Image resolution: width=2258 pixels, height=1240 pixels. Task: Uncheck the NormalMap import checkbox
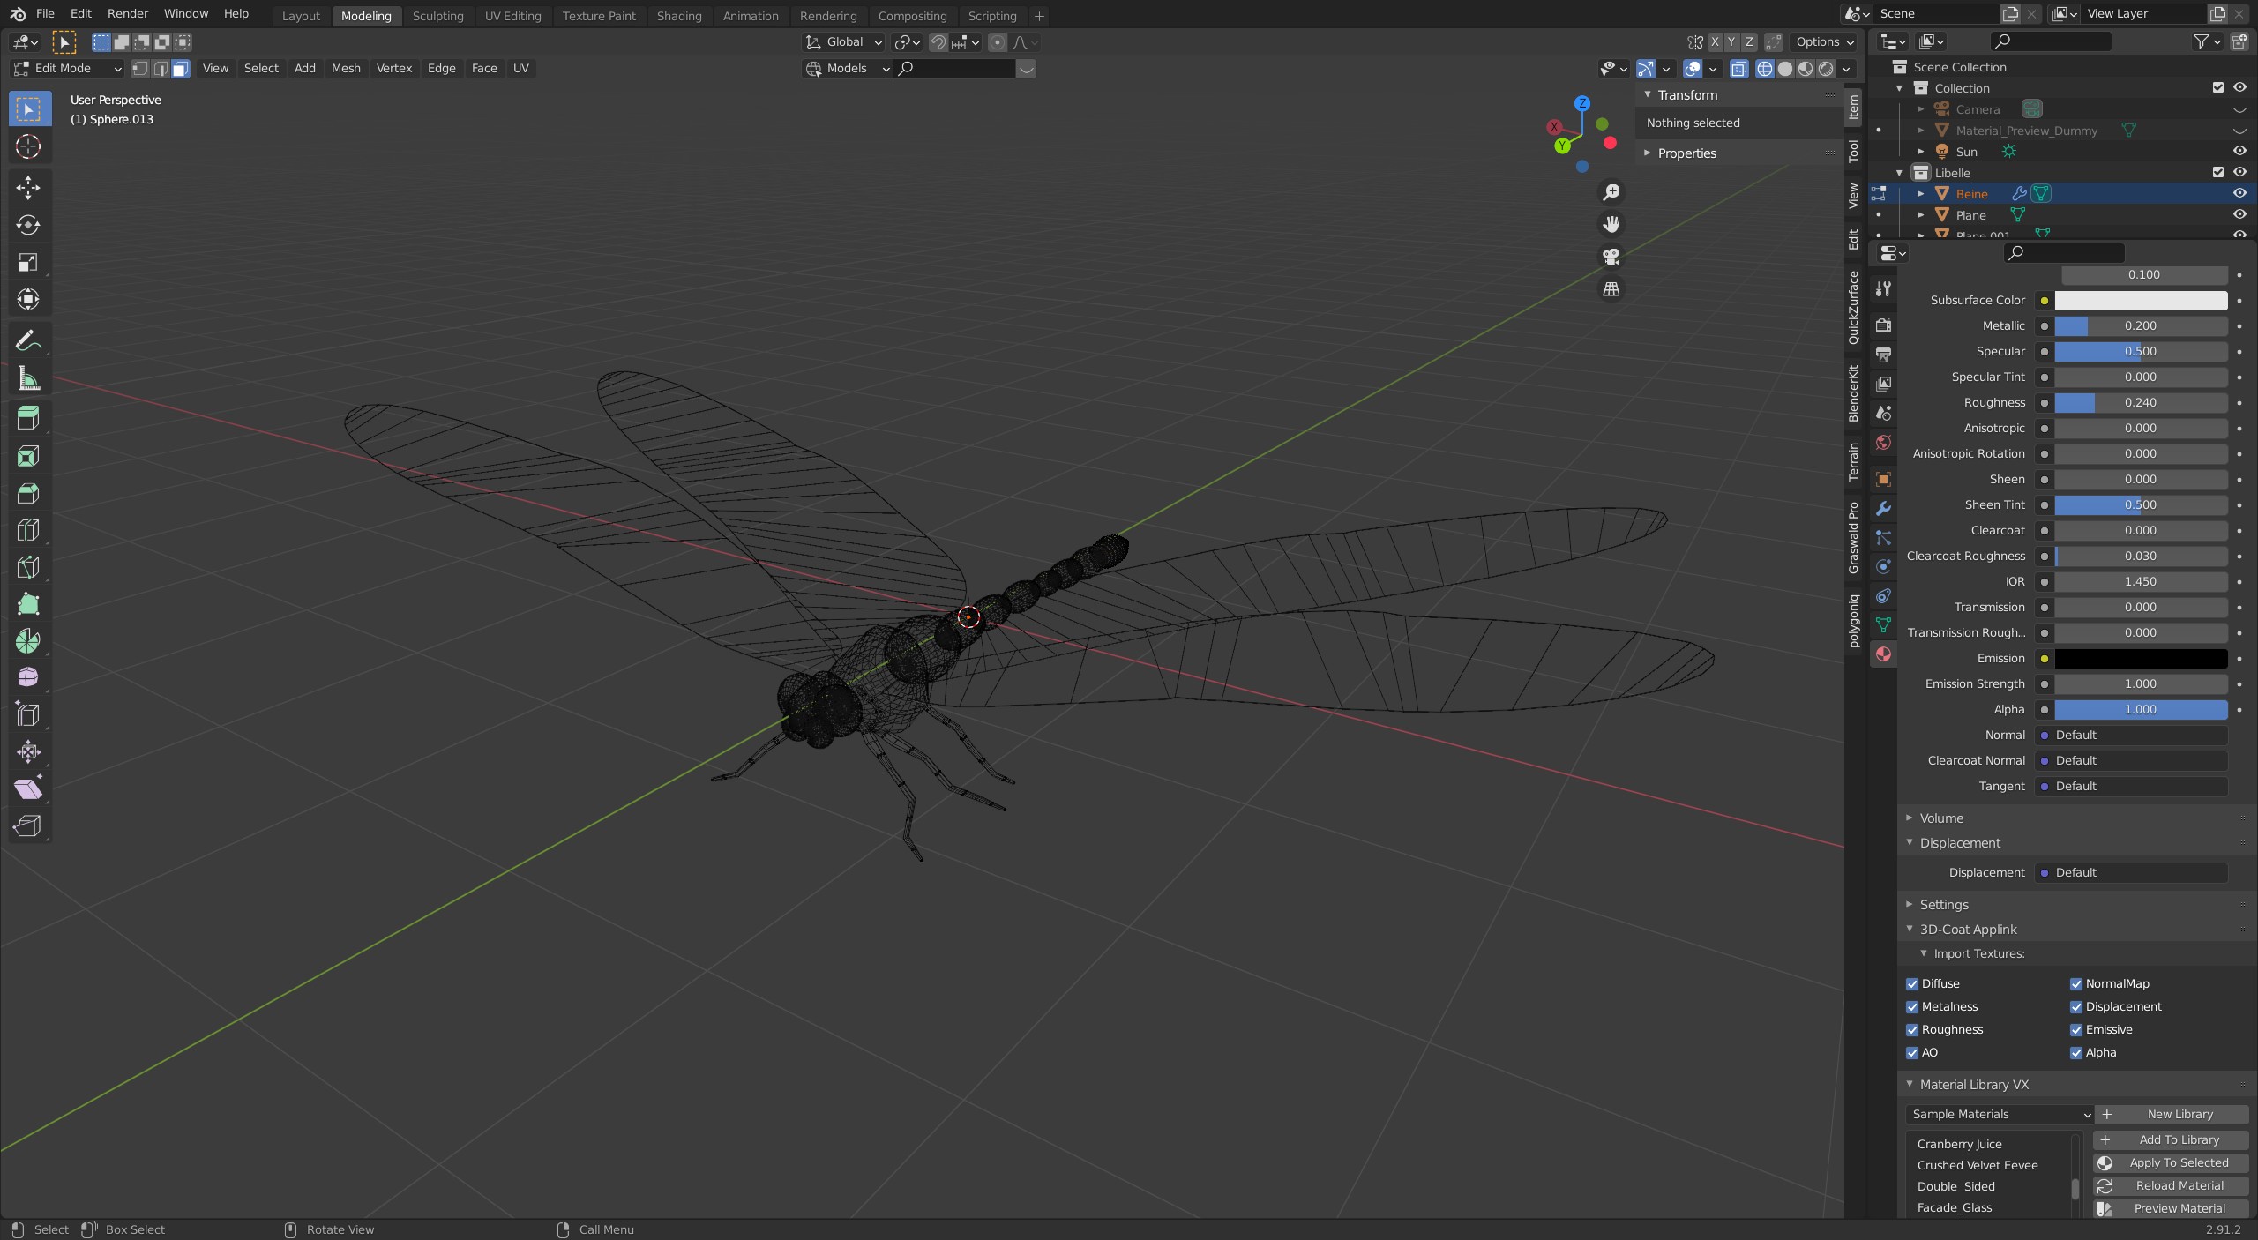[x=2075, y=983]
